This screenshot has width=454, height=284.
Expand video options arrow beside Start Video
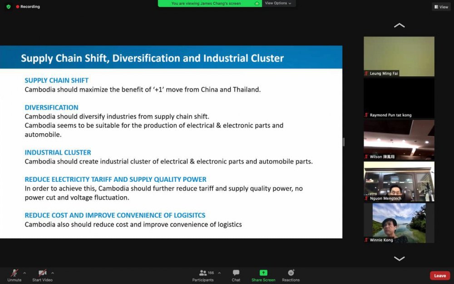click(x=53, y=273)
